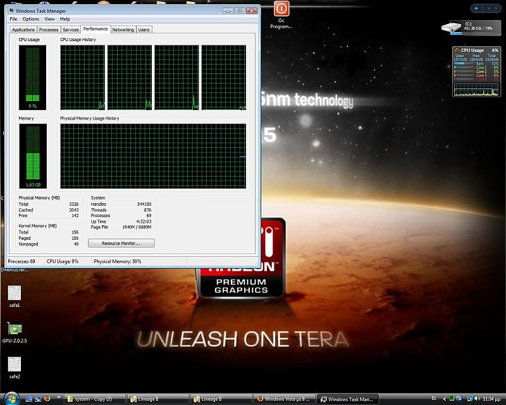Viewport: 506px width, 405px height.
Task: Click the Free memory value 142
Action: coord(75,216)
